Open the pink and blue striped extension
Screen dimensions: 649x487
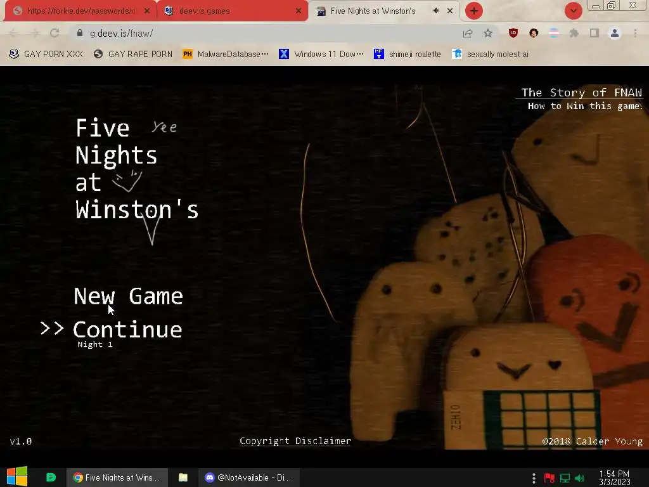tap(554, 33)
